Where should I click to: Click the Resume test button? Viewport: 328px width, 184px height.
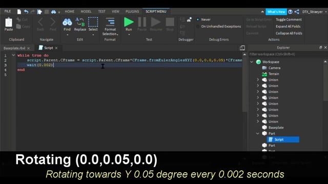156,22
